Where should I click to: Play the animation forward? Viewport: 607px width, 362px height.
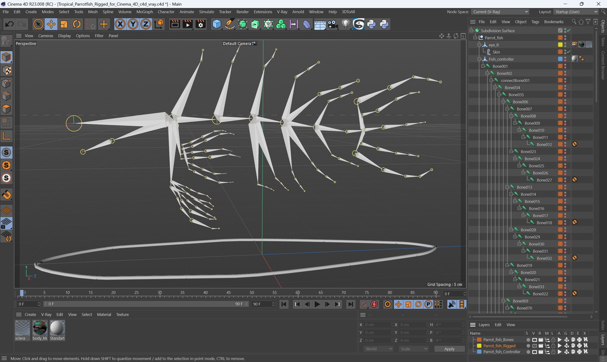pos(317,304)
